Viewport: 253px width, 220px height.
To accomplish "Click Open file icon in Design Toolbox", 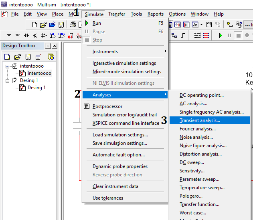I will 17,57.
